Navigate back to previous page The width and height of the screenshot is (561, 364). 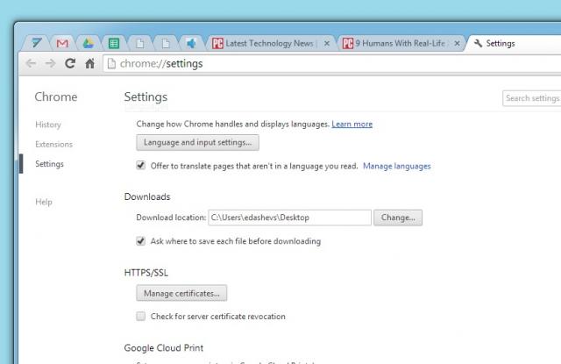pyautogui.click(x=31, y=63)
